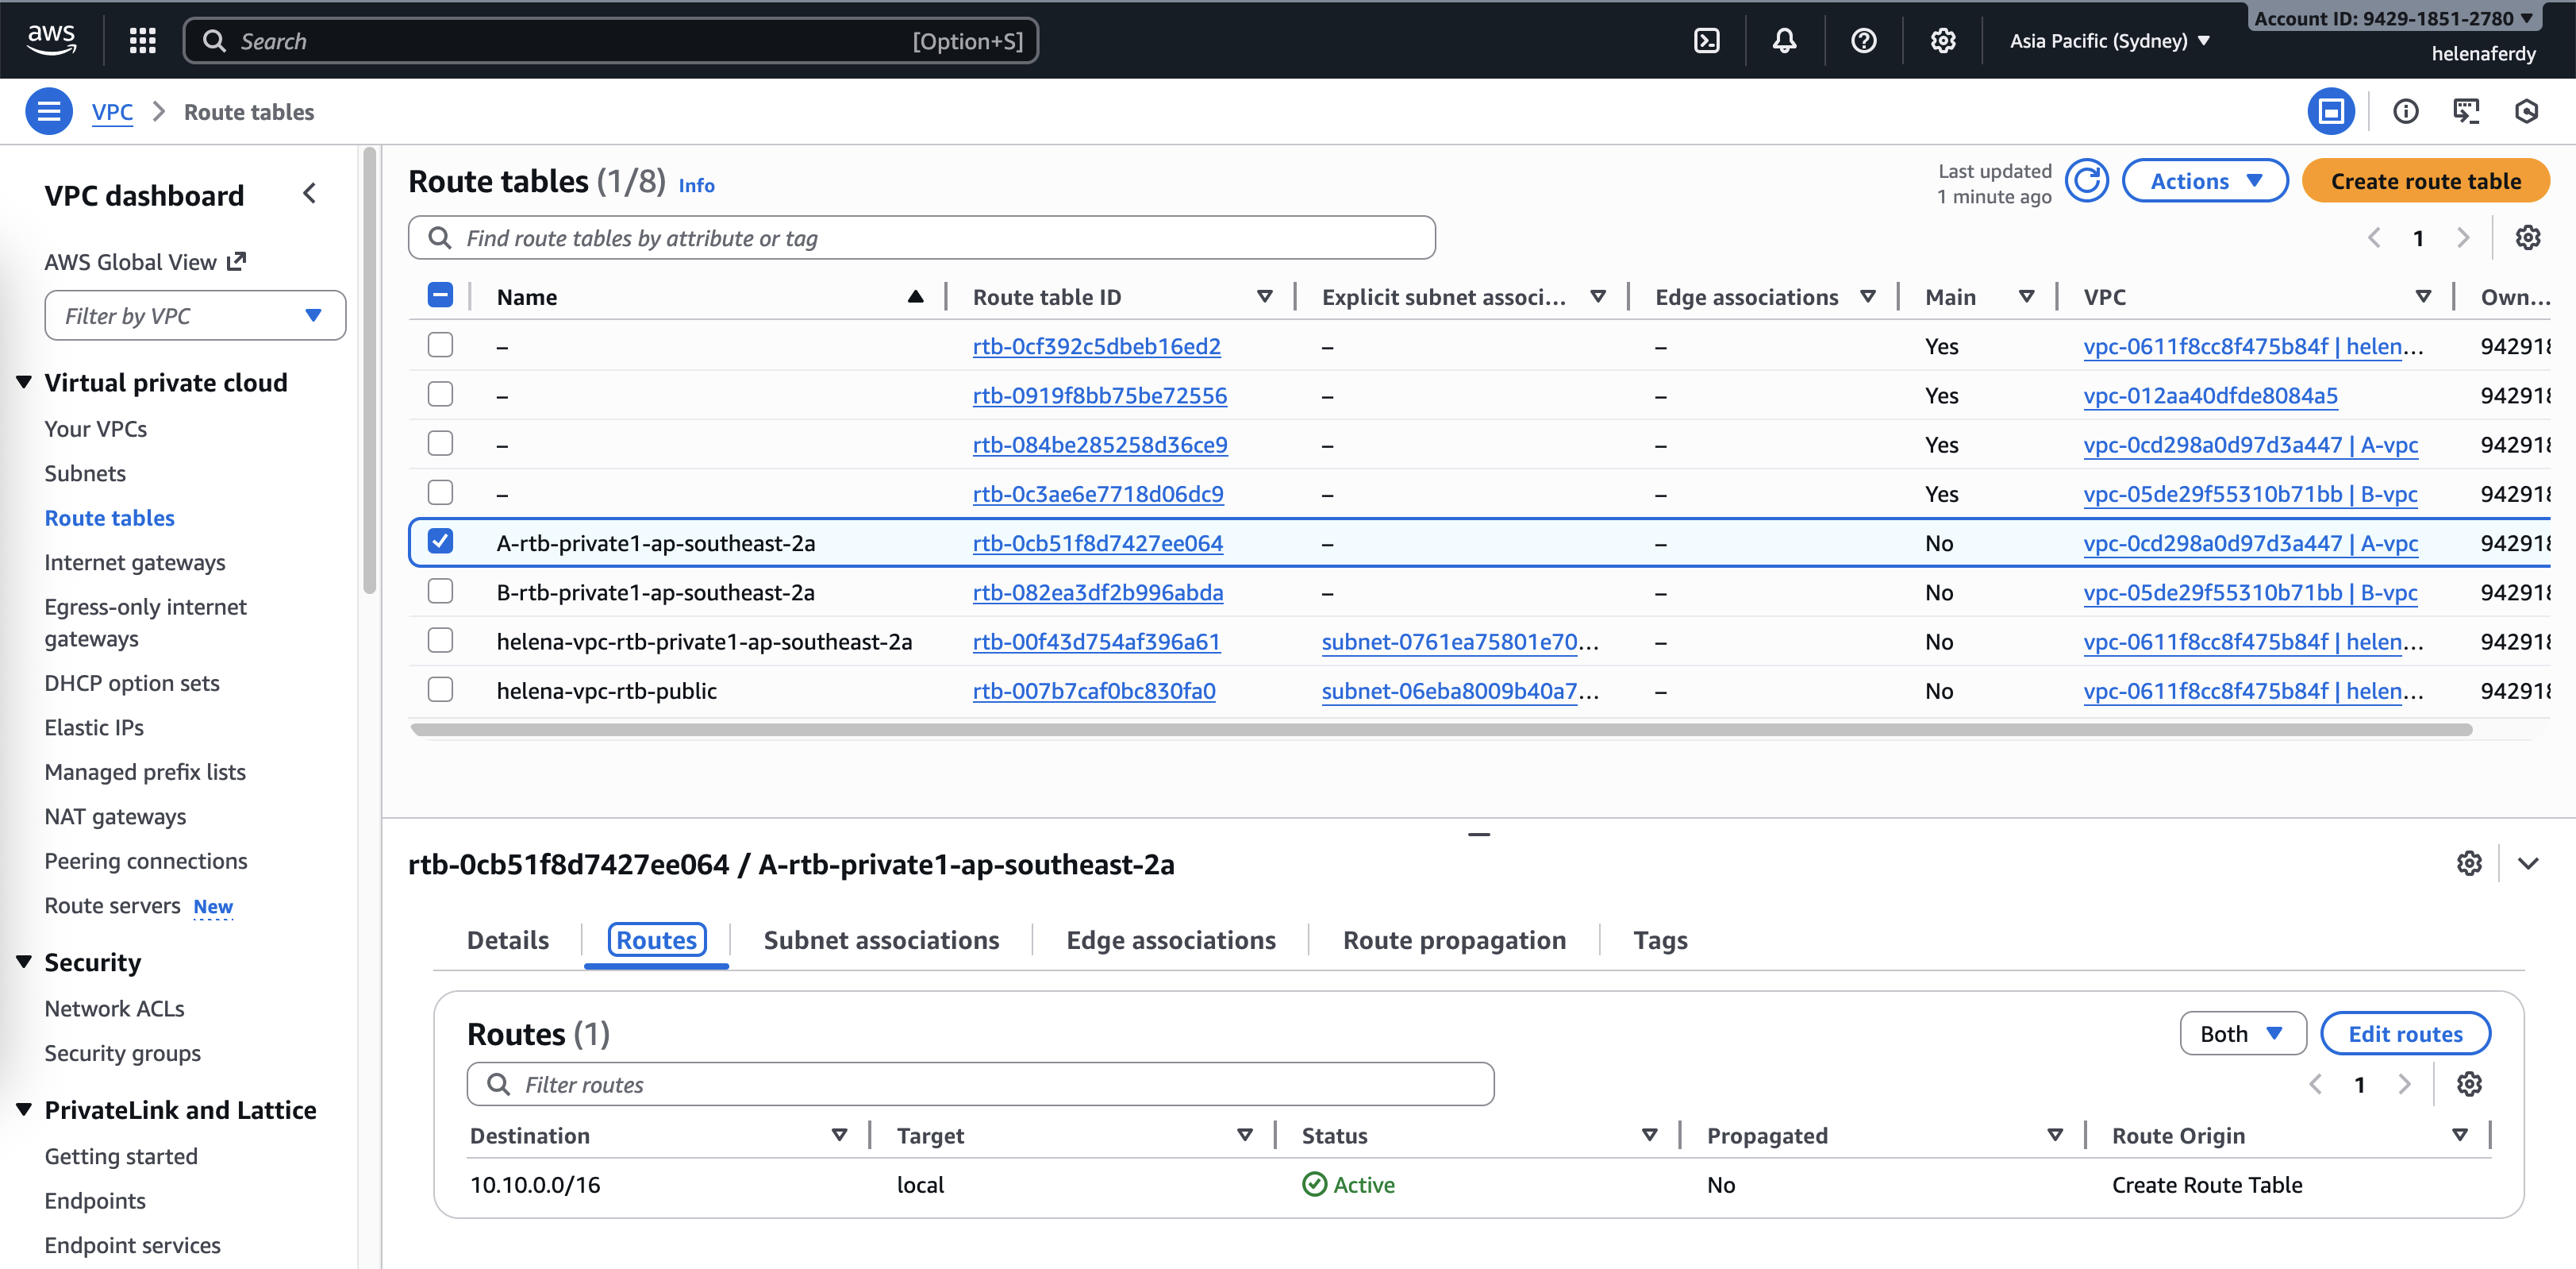Viewport: 2576px width, 1269px height.
Task: Click the help question mark icon
Action: coord(1863,41)
